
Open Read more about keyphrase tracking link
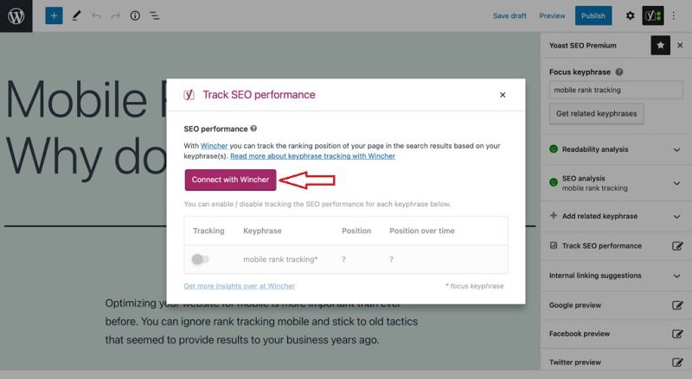(x=312, y=156)
